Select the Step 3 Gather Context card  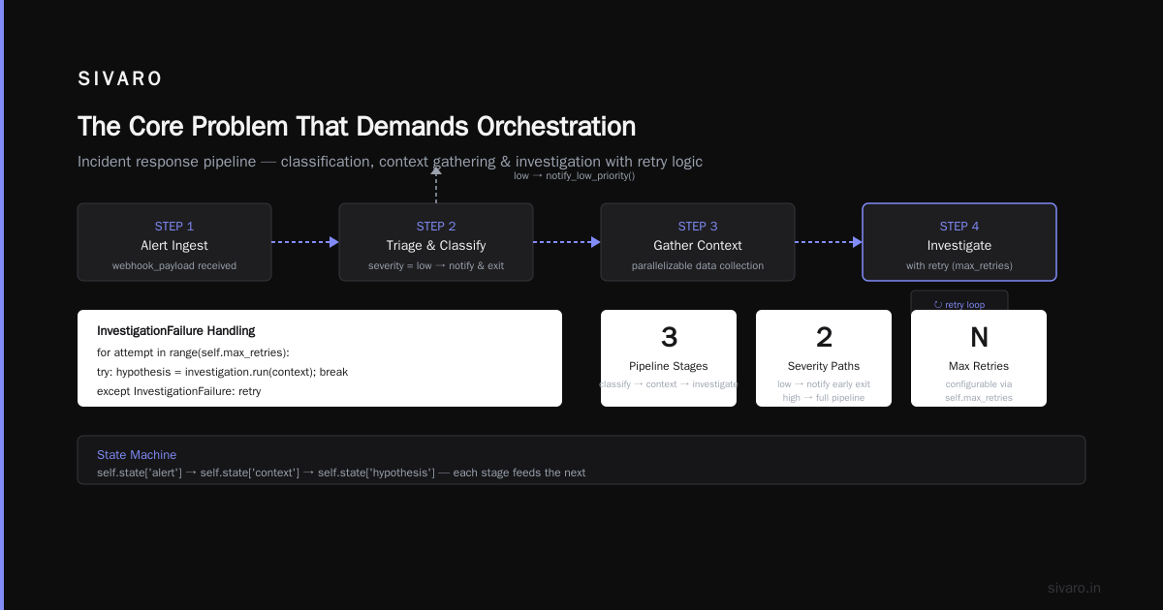(x=698, y=242)
